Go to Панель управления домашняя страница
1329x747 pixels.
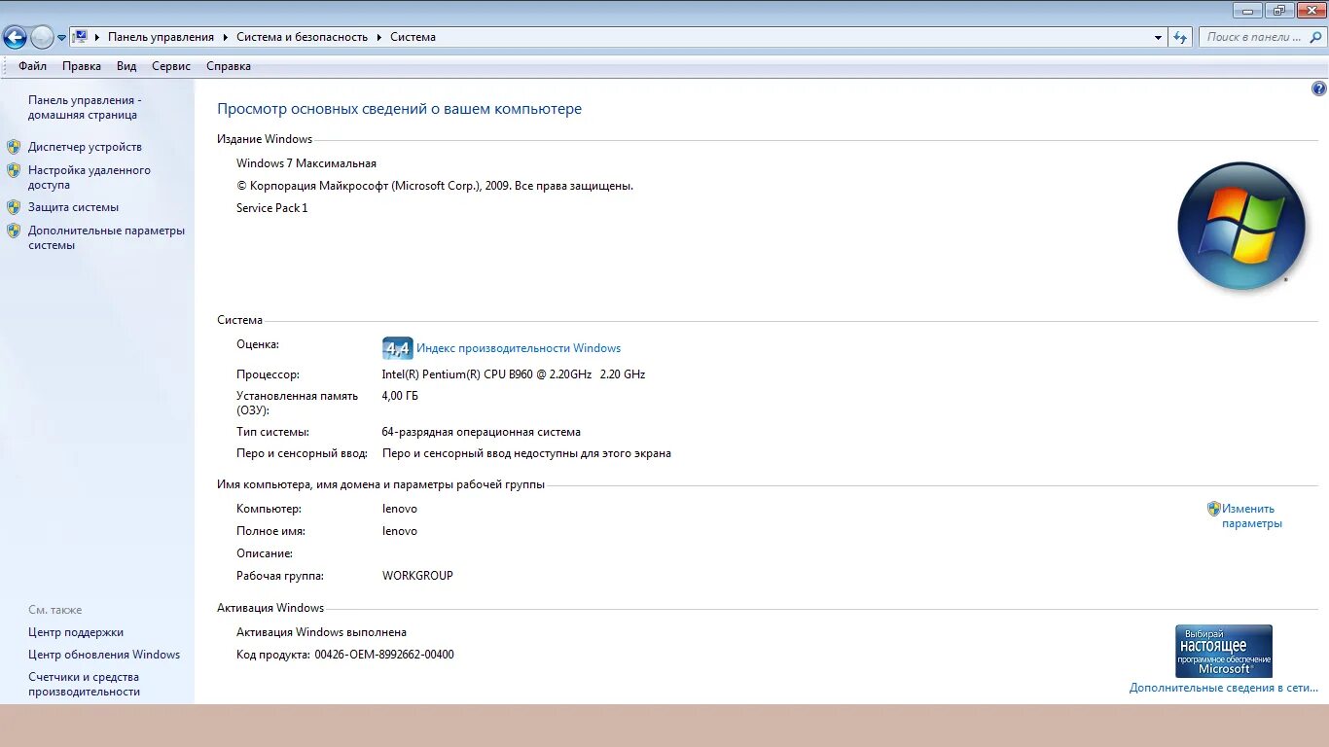[x=85, y=107]
